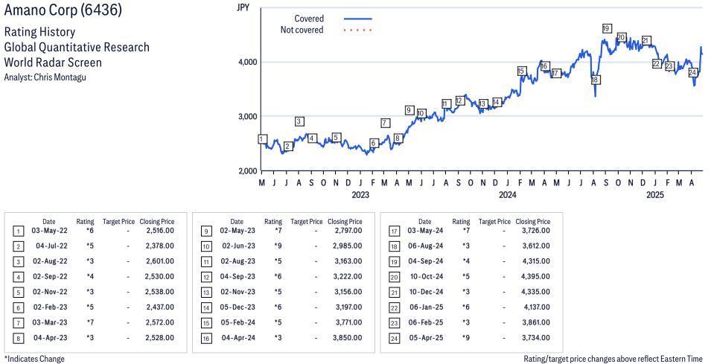Click chart marker 5 on the graph

(x=336, y=138)
